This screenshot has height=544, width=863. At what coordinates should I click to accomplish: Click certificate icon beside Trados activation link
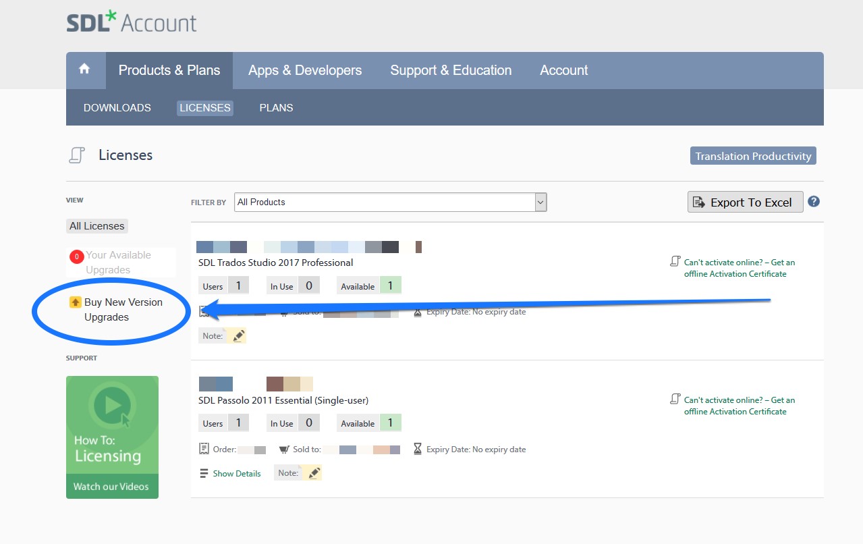point(675,261)
